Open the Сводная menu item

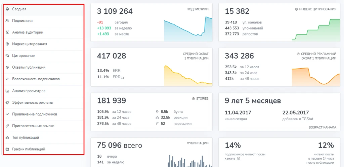click(x=43, y=9)
